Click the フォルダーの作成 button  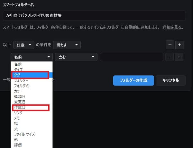(133, 80)
